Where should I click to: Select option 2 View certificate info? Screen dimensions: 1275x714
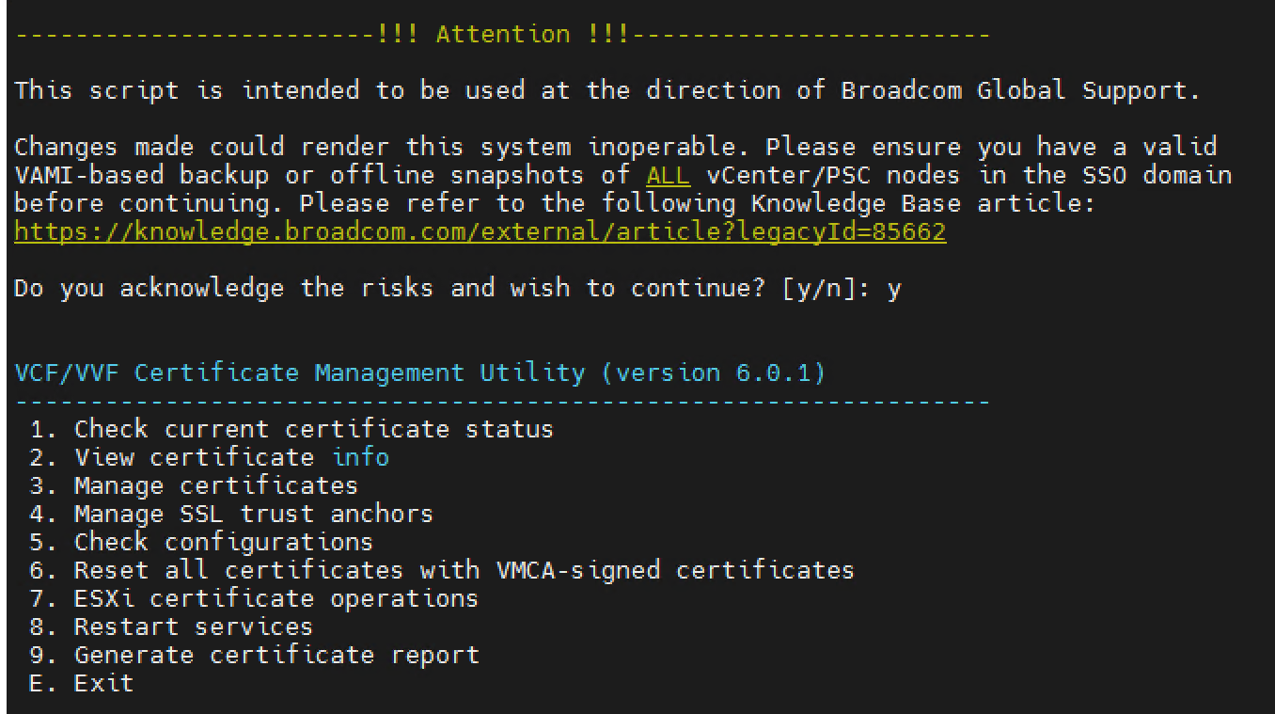coord(209,458)
